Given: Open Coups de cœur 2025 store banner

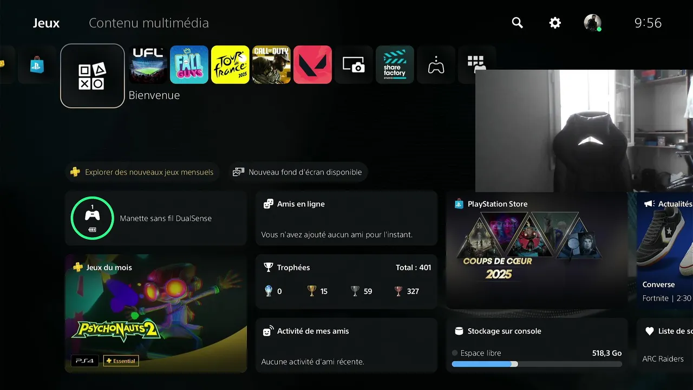Looking at the screenshot, I should click(x=537, y=250).
